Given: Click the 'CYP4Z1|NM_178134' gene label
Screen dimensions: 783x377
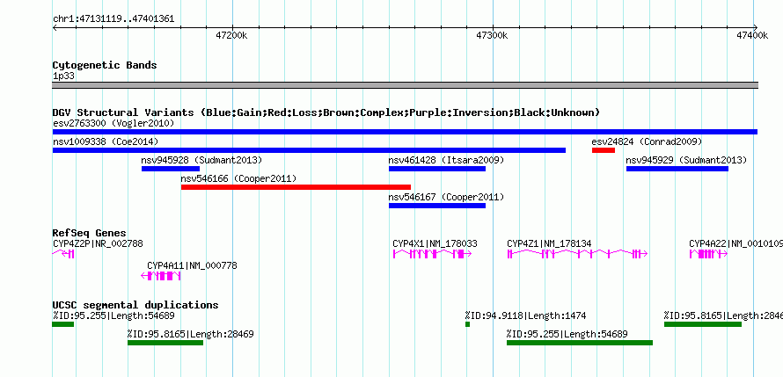Looking at the screenshot, I should 549,243.
